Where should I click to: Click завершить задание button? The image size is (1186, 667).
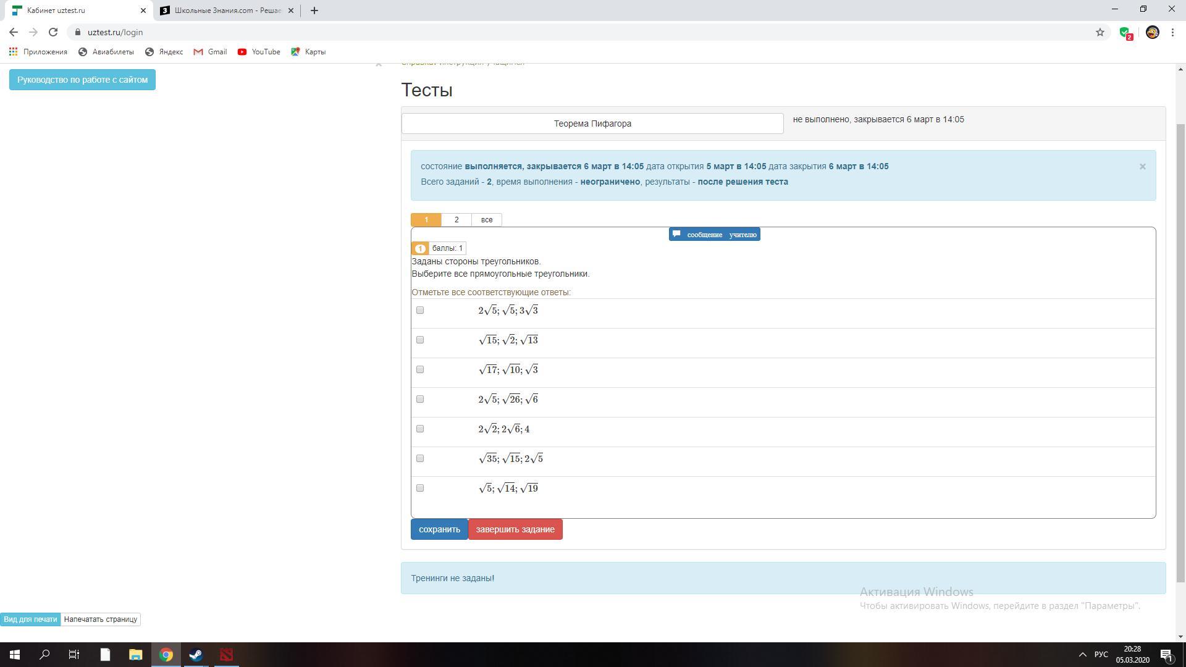click(515, 529)
